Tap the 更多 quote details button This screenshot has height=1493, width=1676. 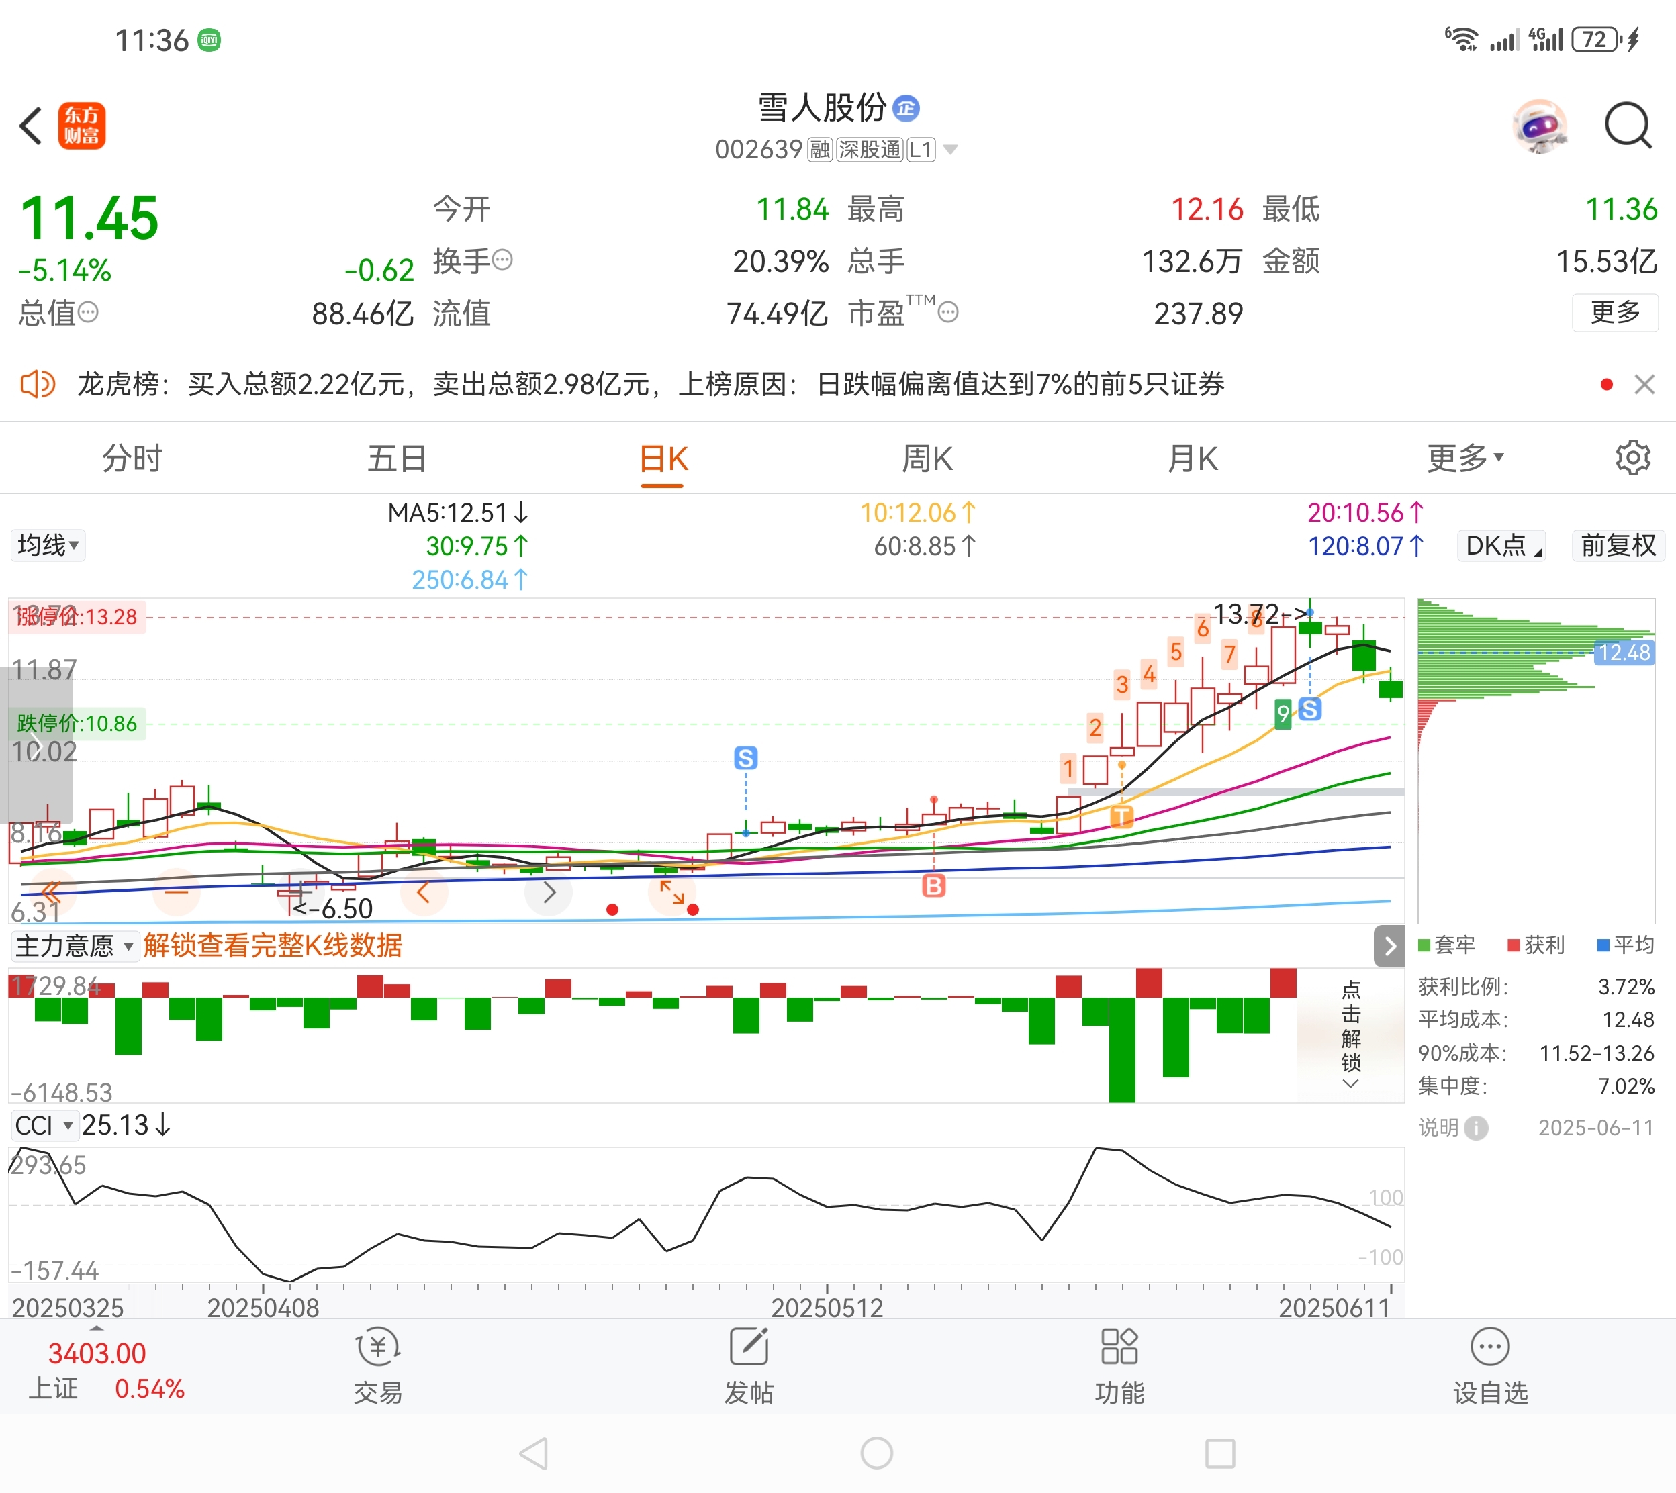pyautogui.click(x=1614, y=313)
